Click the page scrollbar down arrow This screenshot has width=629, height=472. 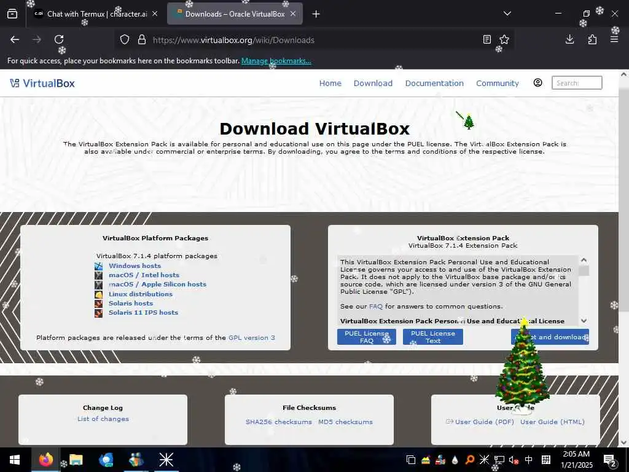click(624, 442)
